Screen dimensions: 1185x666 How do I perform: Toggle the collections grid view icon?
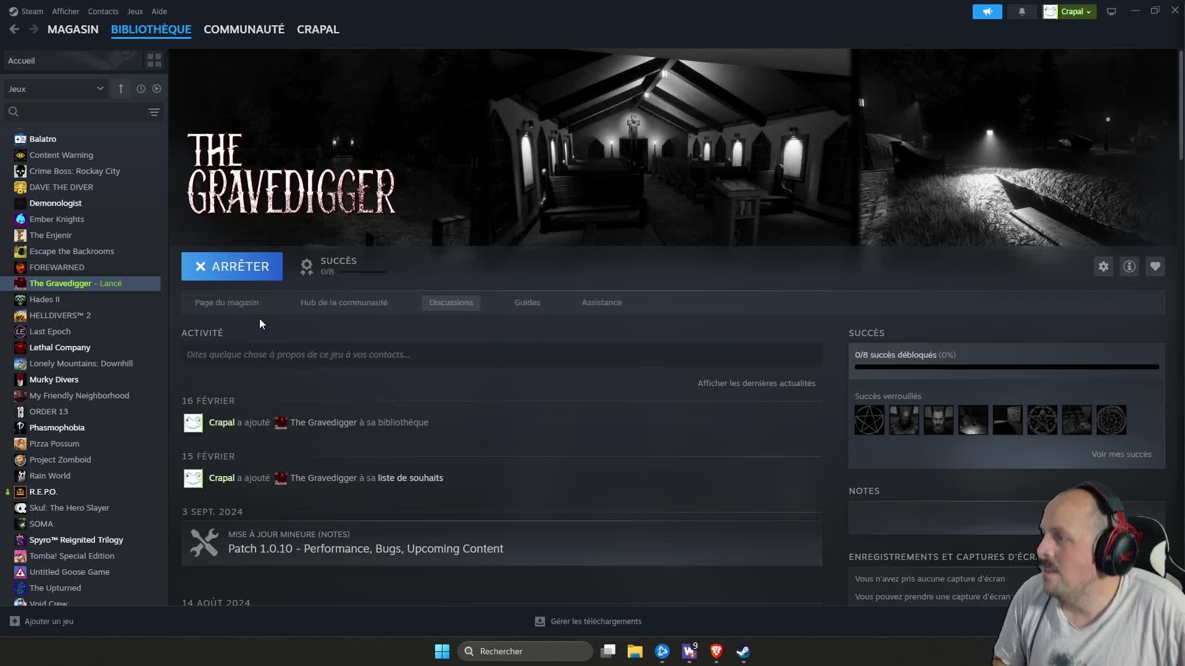point(154,60)
